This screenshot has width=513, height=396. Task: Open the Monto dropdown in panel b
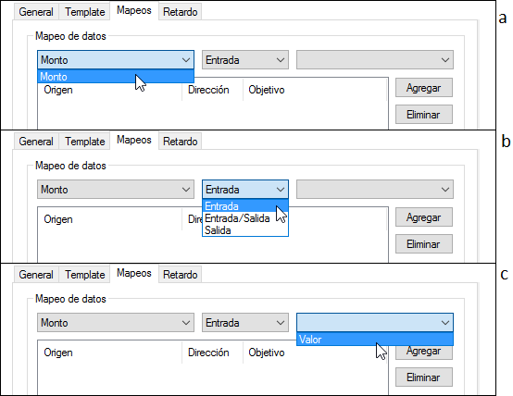[x=116, y=190]
